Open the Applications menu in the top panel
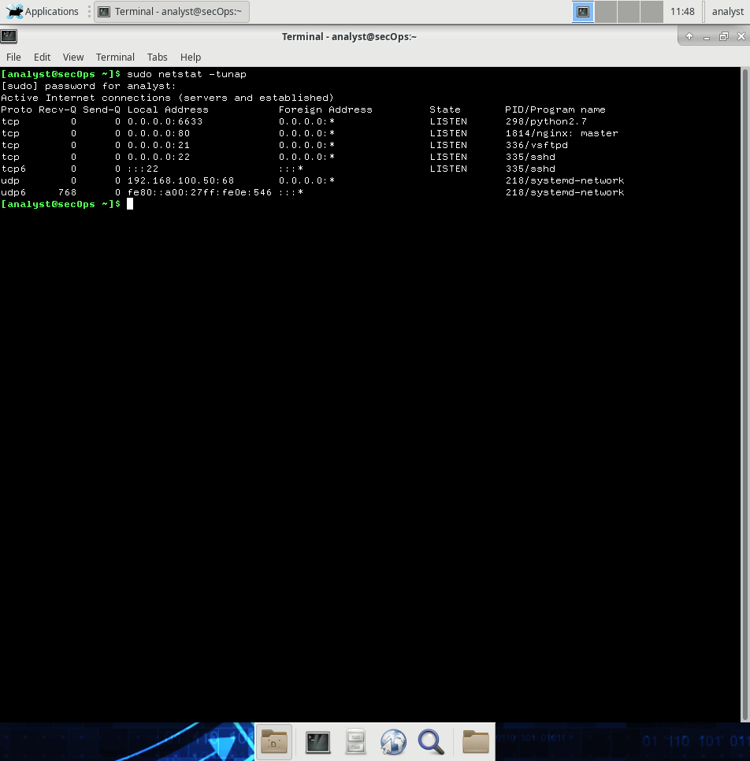Image resolution: width=750 pixels, height=761 pixels. [x=43, y=12]
